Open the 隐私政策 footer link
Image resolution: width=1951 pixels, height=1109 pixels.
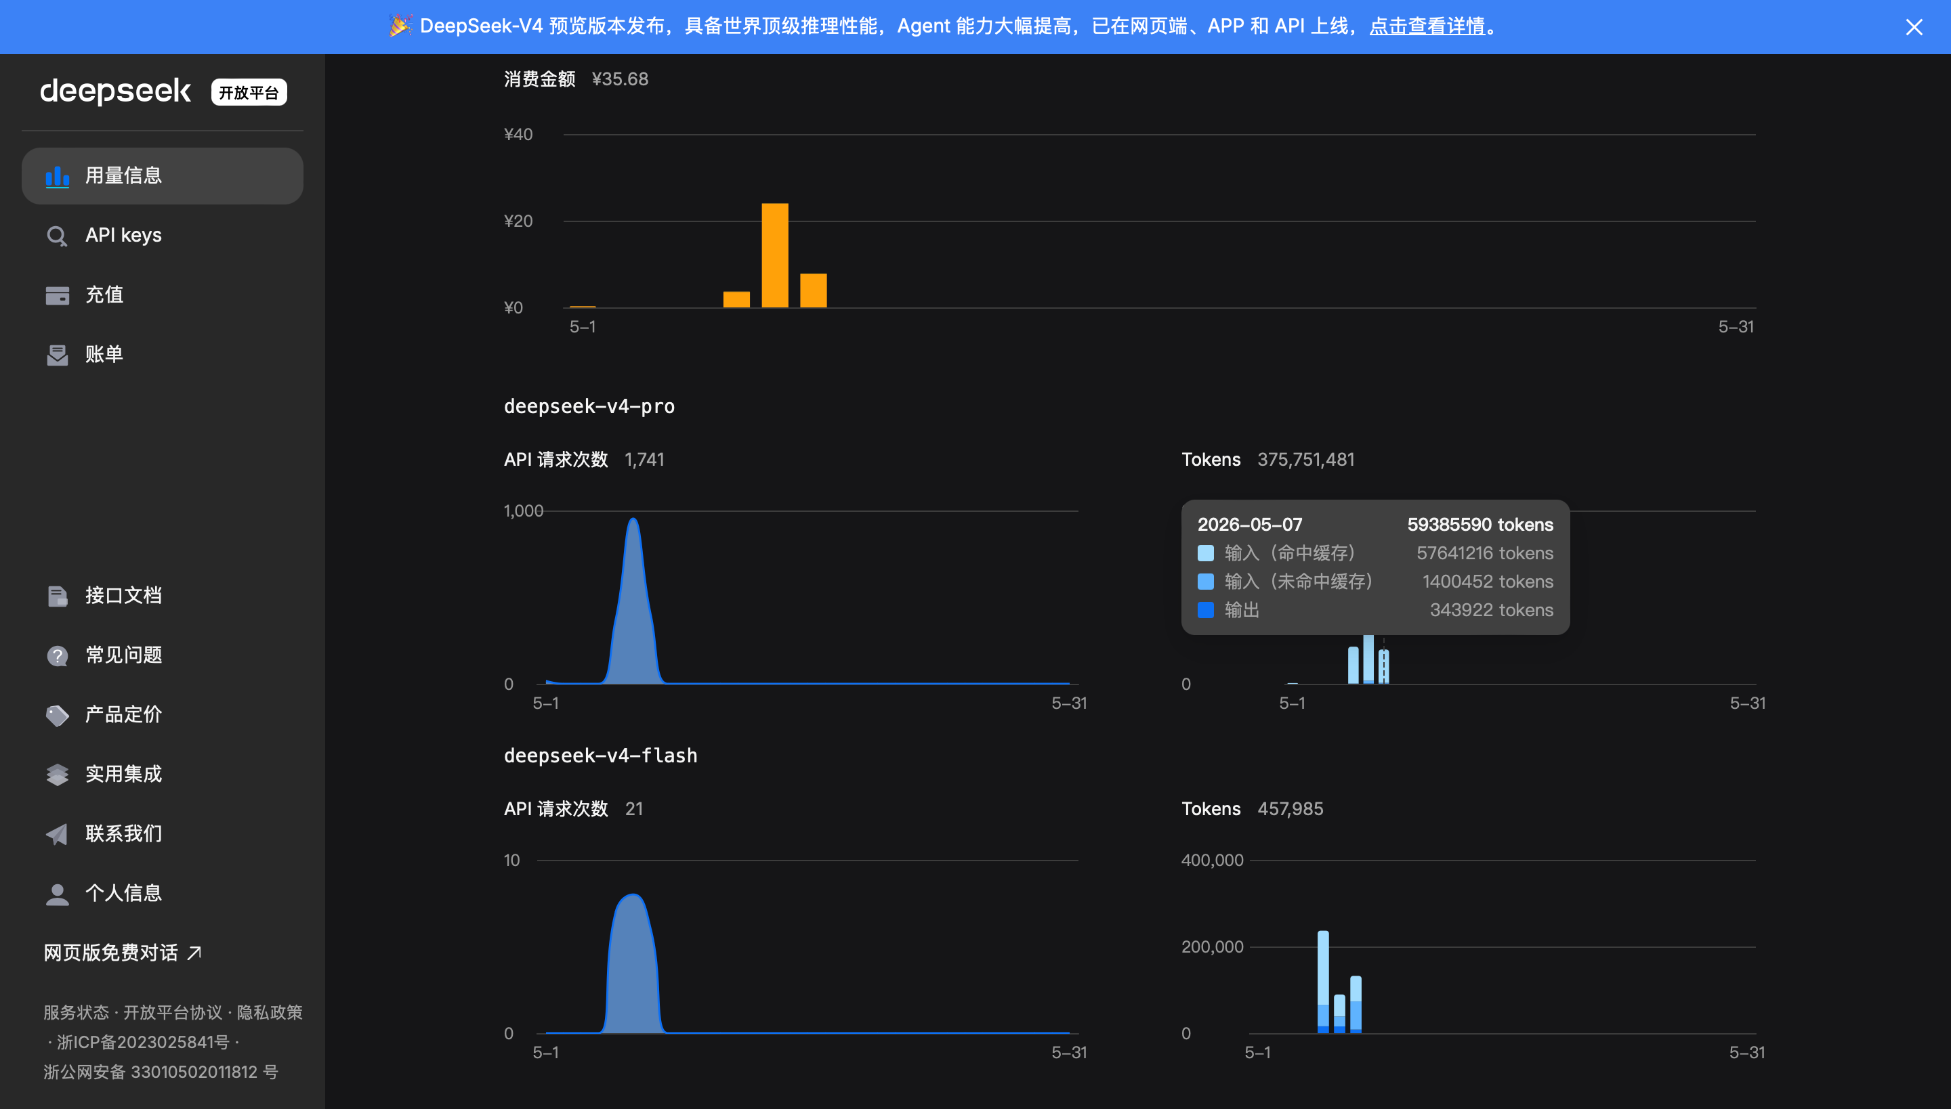point(270,1012)
